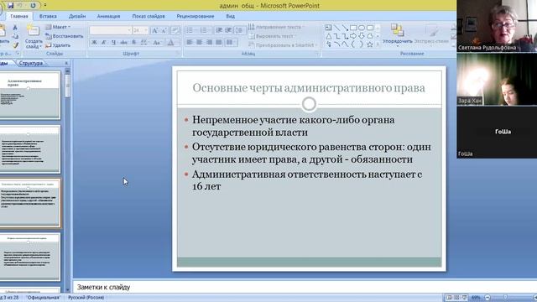Screen dimensions: 537x302
Task: Open the Вставка ribbon tab
Action: pyautogui.click(x=48, y=16)
